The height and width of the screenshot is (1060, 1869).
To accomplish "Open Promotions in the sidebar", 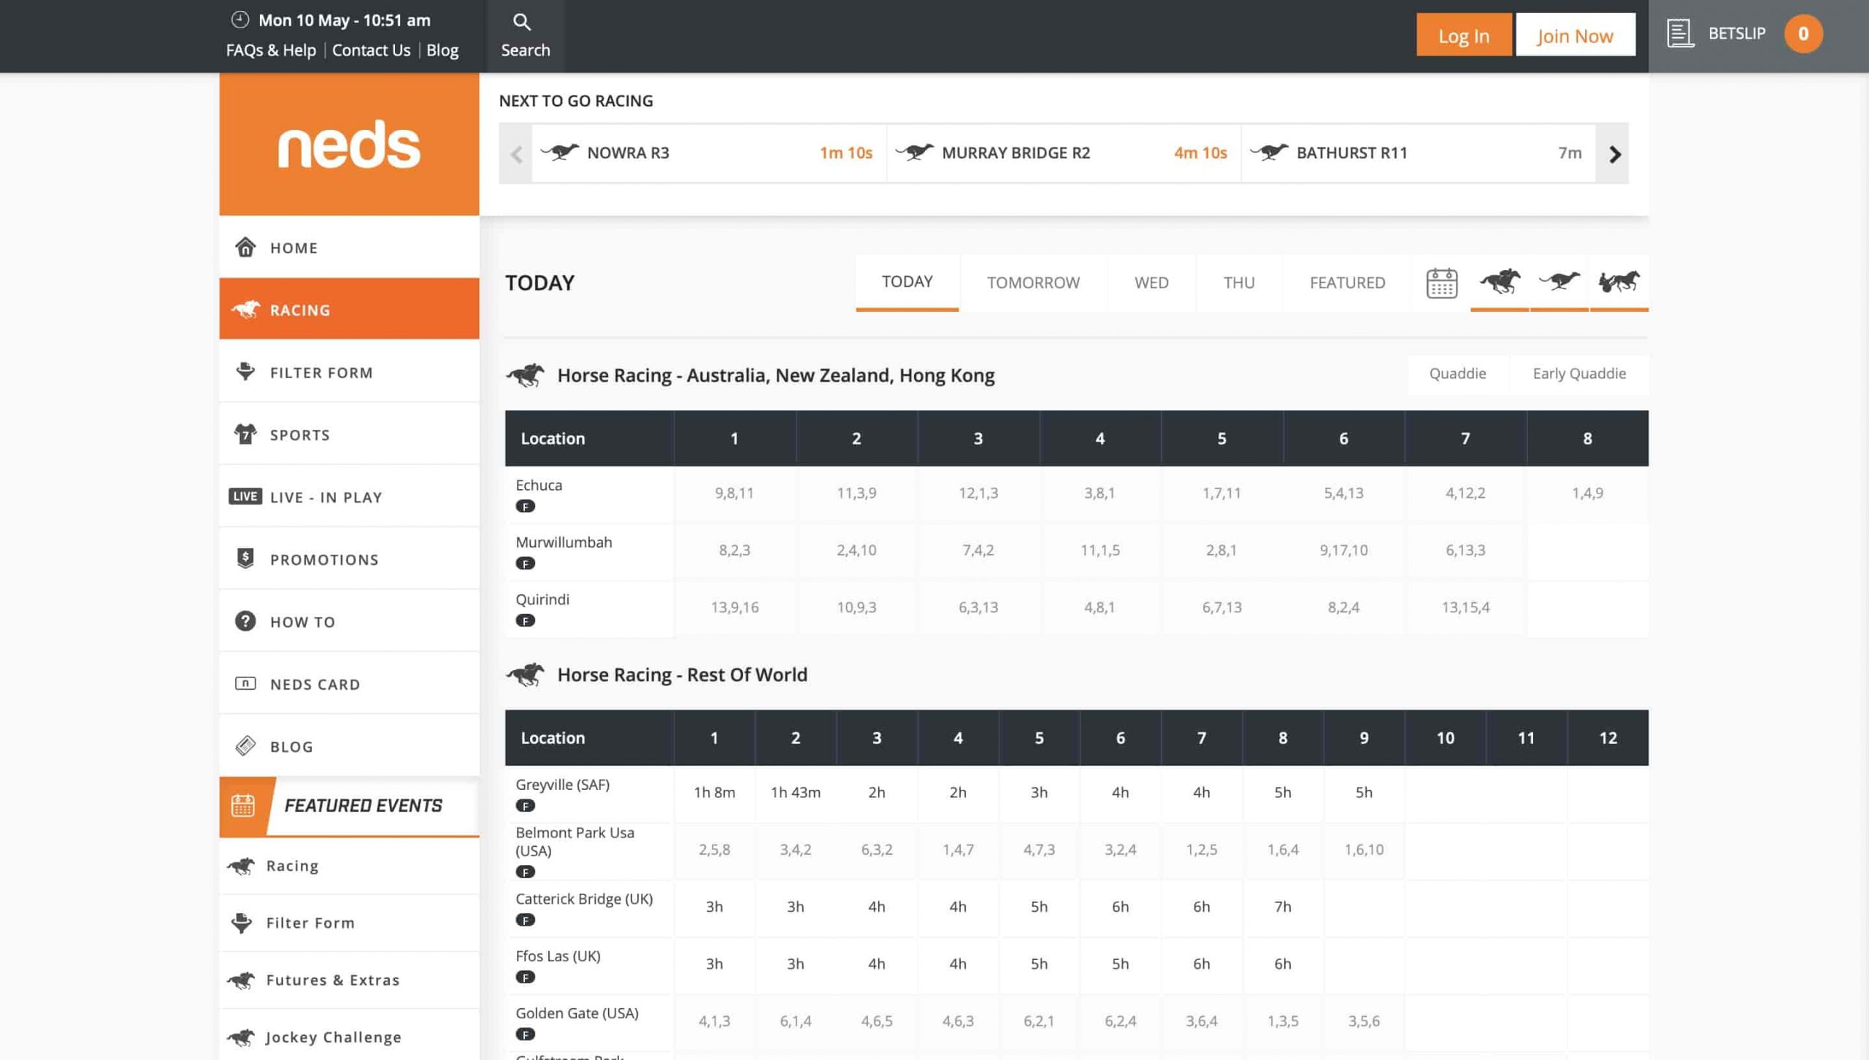I will point(349,558).
